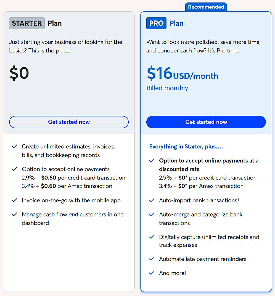Click the checkmark beside mobile app invoicing
Screen dimensions: 275x296
[14, 200]
